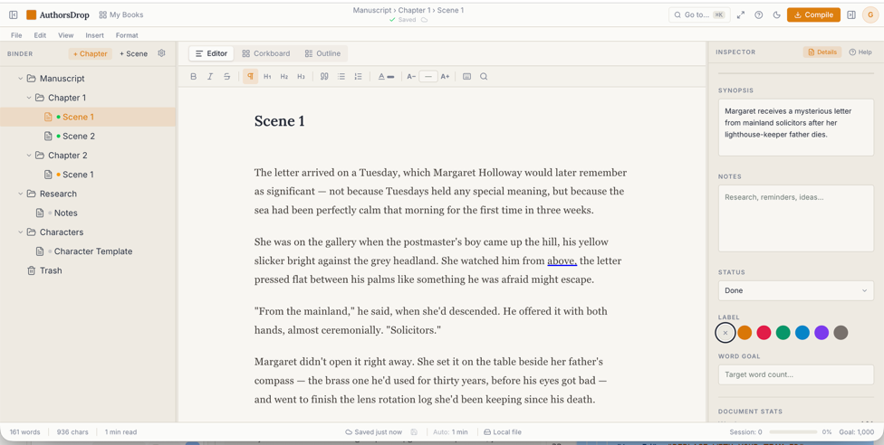Click the font size field
This screenshot has height=445, width=884.
[428, 77]
